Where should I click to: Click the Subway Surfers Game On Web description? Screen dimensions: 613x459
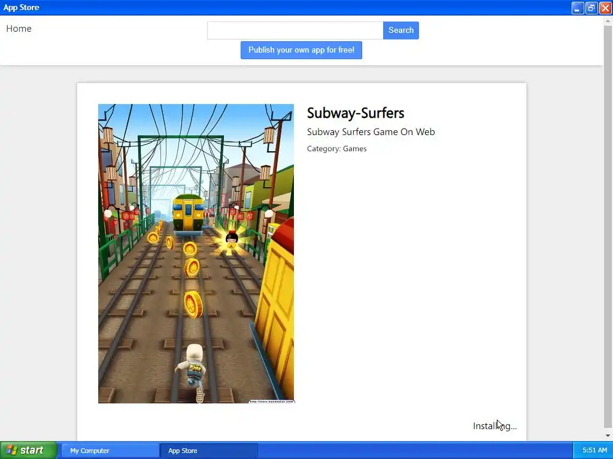click(x=371, y=132)
